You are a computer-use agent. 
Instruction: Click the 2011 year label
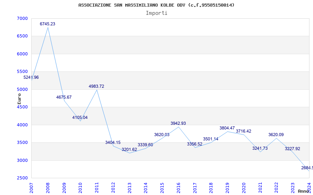97,188
